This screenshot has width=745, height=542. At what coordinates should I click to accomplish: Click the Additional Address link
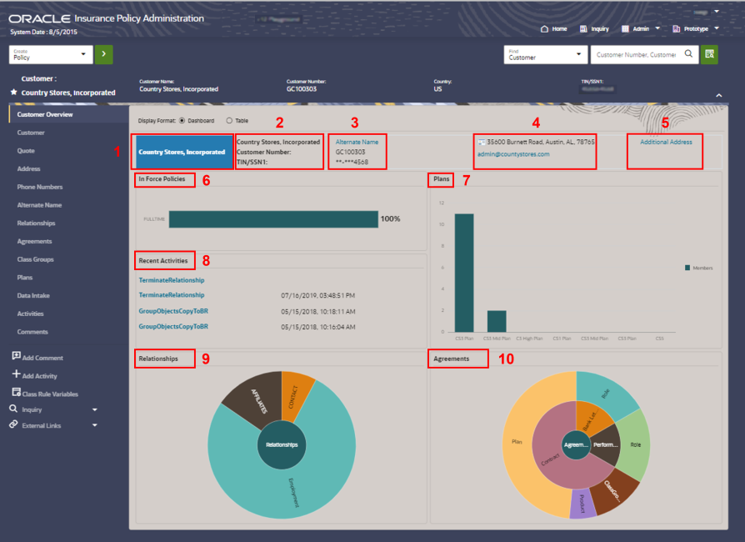[x=666, y=142]
